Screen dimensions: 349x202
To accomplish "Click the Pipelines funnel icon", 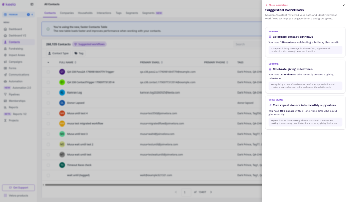I will coord(5,94).
